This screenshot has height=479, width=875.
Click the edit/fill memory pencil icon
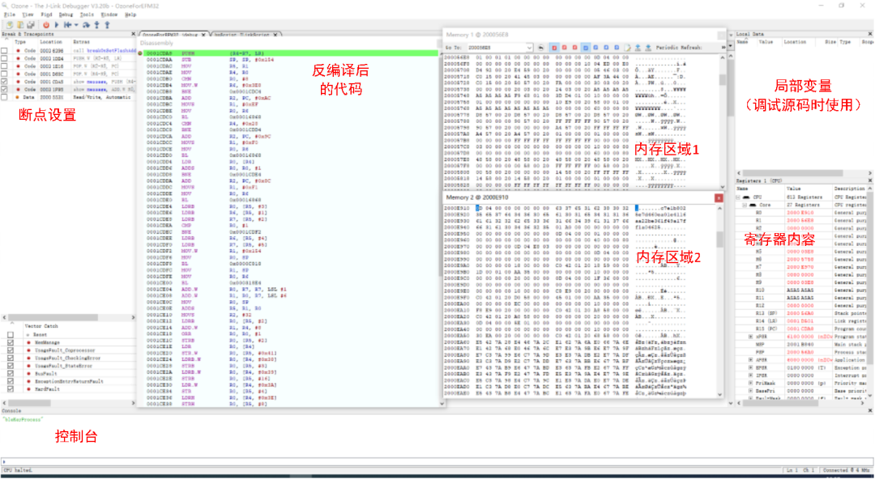click(628, 48)
